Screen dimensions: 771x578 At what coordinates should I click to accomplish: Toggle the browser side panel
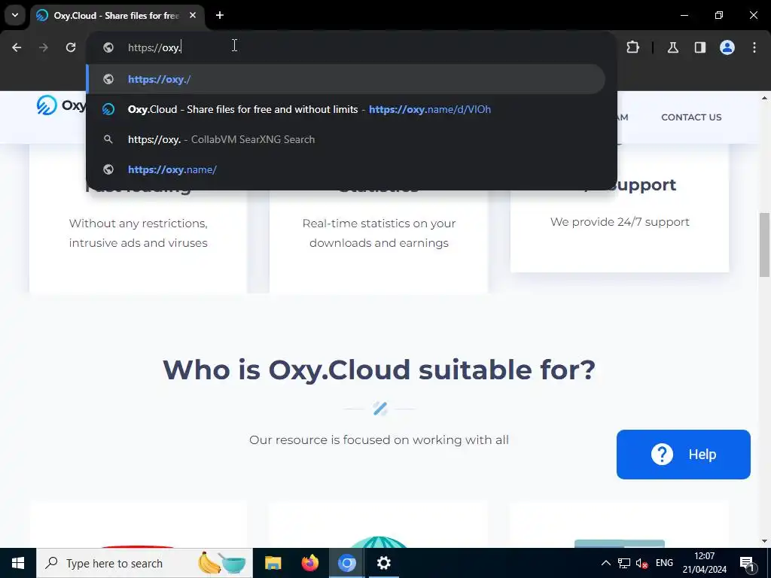(x=700, y=47)
